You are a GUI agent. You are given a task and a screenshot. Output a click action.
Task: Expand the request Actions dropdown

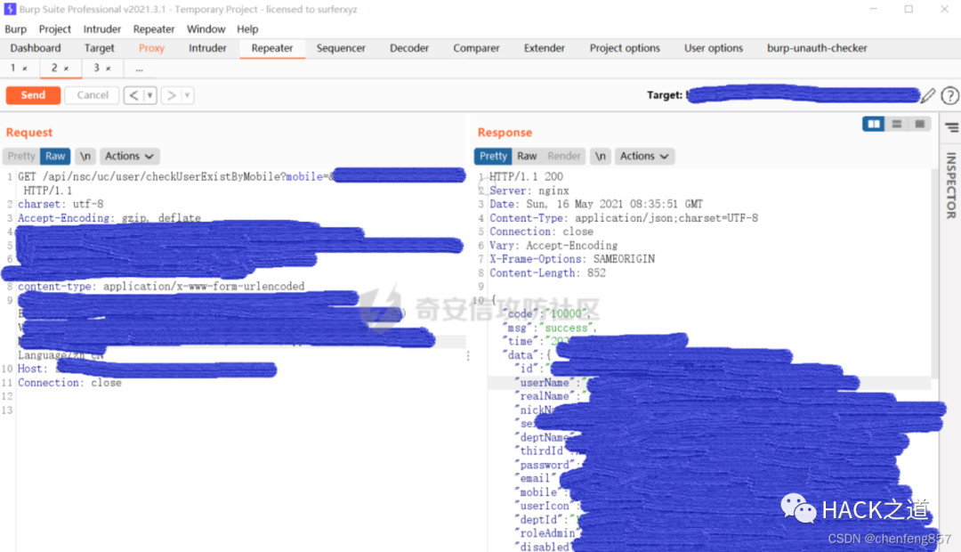pyautogui.click(x=129, y=156)
